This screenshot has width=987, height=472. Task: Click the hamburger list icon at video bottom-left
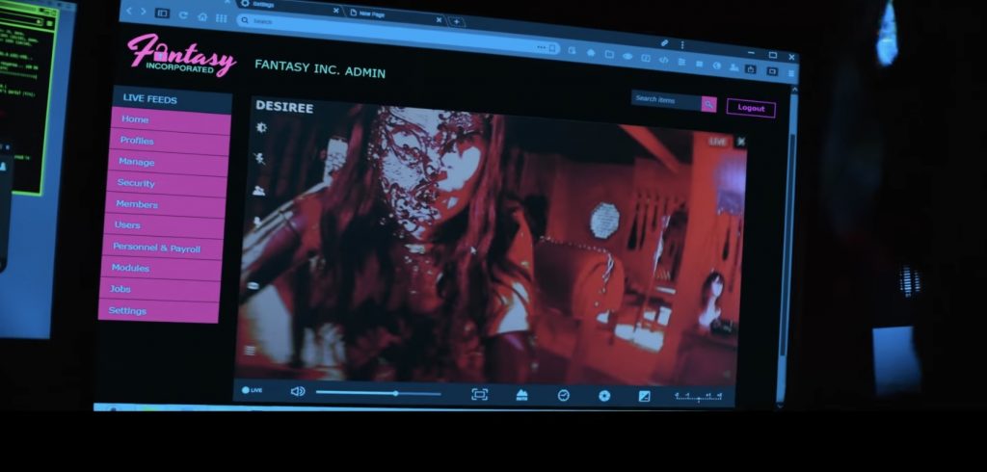click(x=250, y=351)
